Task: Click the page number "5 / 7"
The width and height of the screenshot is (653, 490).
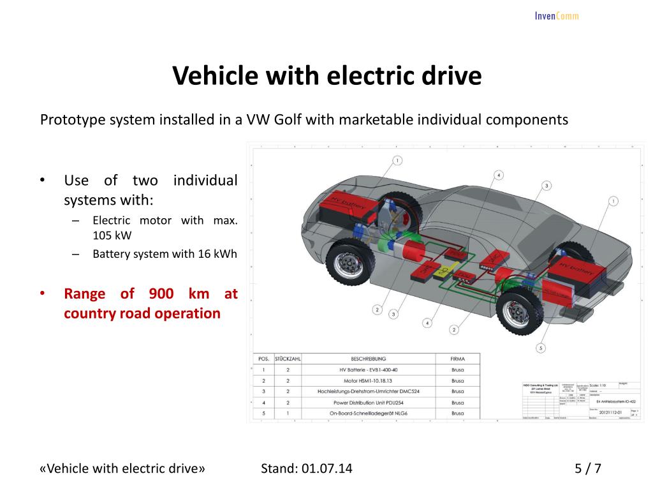Action: click(587, 468)
